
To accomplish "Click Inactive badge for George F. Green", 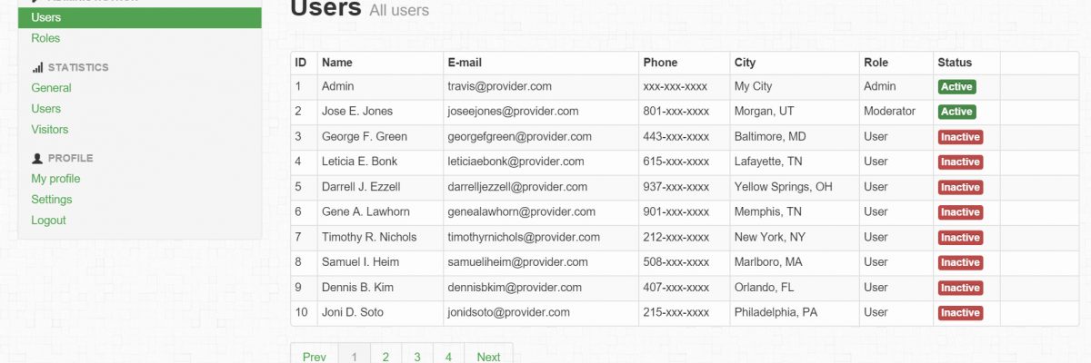I will click(x=960, y=137).
